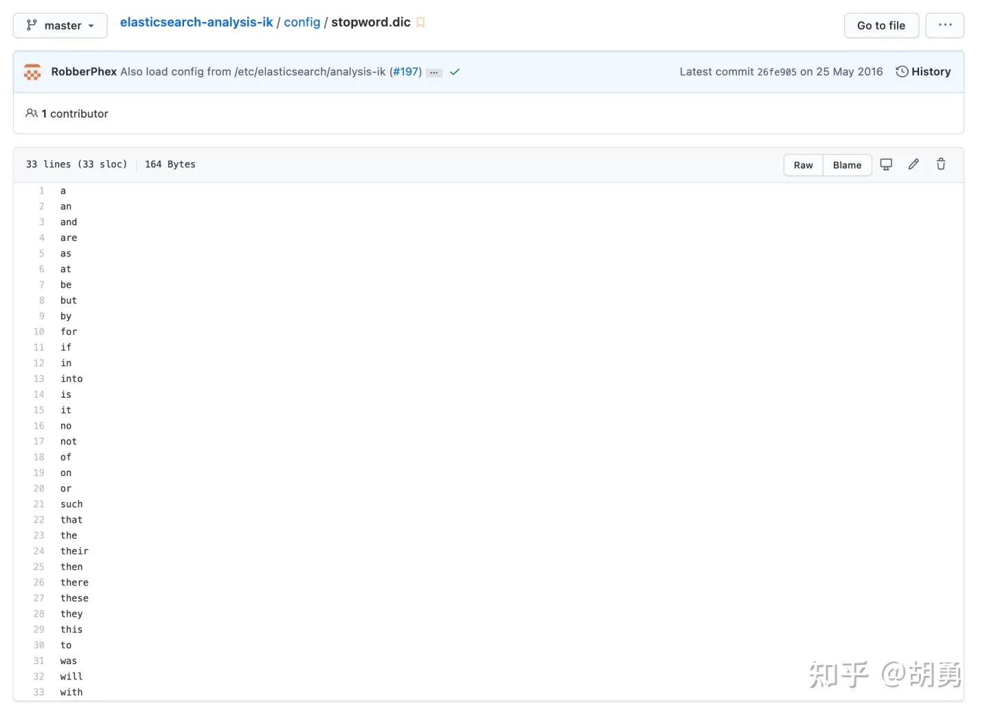Click the pencil edit file icon
The image size is (989, 715).
[x=913, y=164]
